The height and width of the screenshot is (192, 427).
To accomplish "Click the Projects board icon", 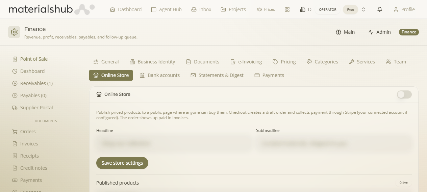I will click(x=223, y=9).
